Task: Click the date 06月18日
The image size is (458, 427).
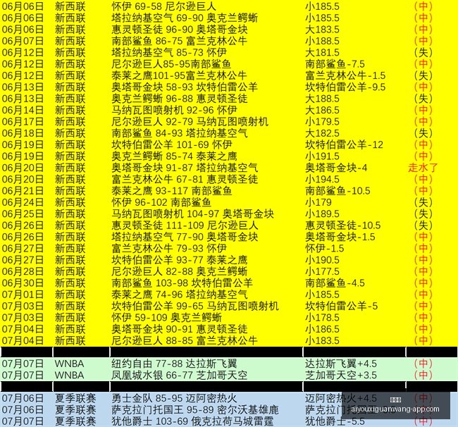Action: pyautogui.click(x=23, y=133)
